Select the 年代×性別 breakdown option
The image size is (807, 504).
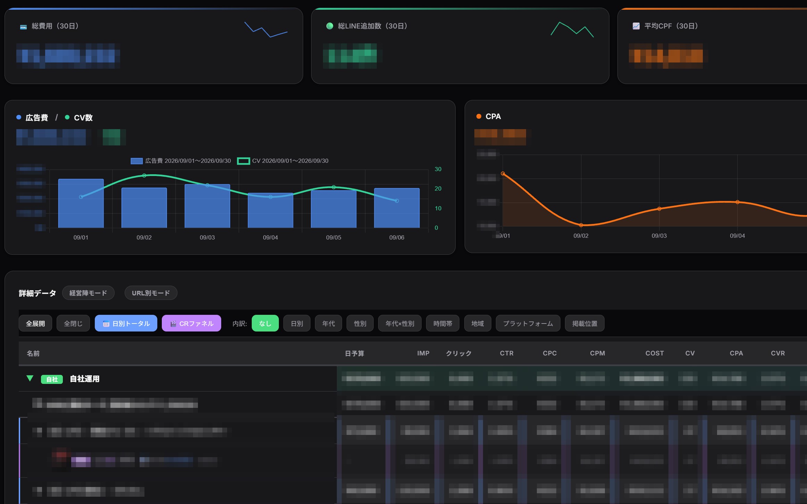[x=400, y=324]
